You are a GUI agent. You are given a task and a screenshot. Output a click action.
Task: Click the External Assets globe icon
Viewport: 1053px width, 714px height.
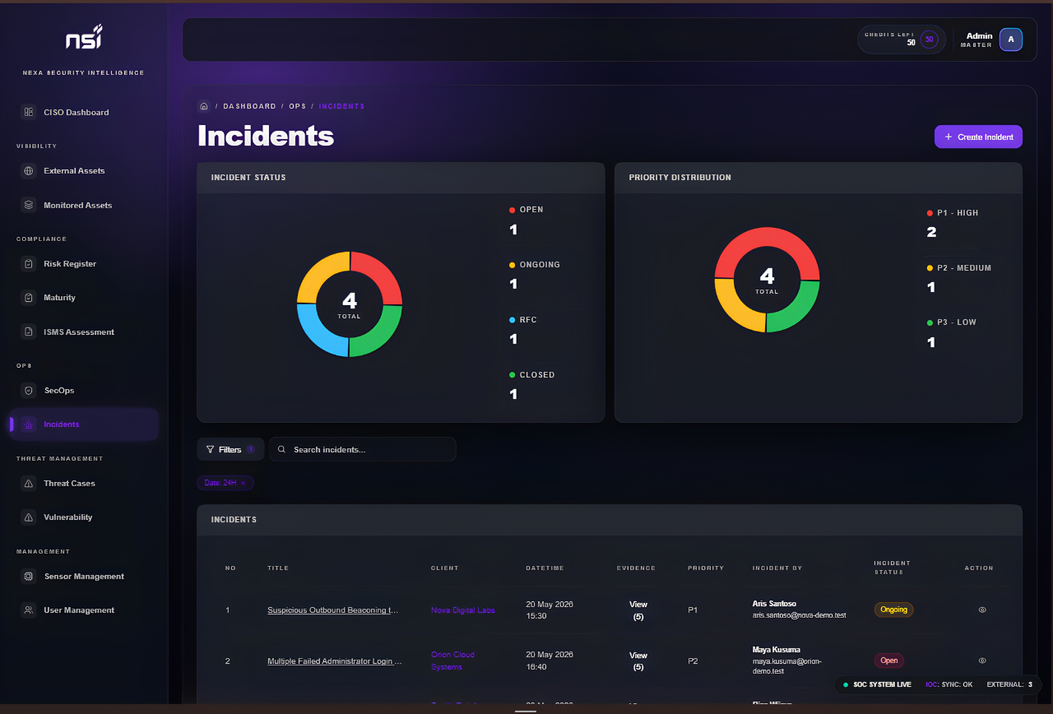coord(29,171)
